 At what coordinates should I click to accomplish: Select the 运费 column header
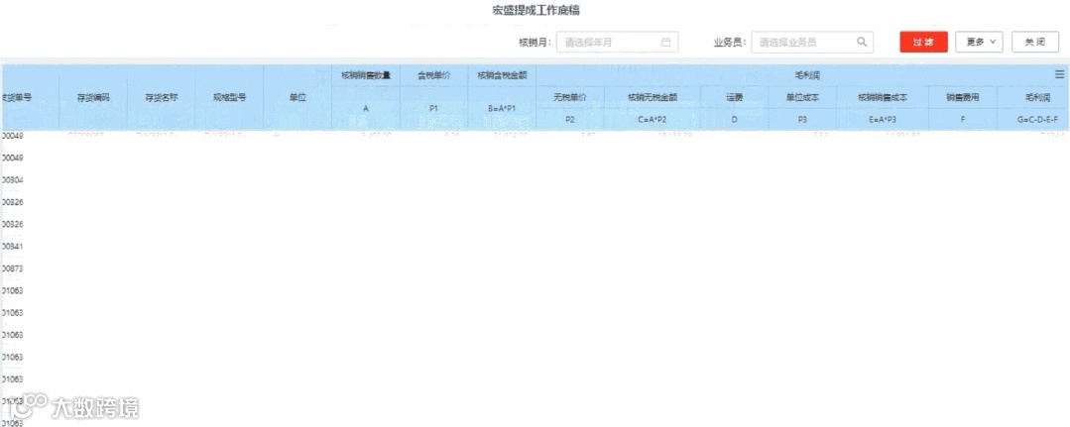tap(734, 97)
